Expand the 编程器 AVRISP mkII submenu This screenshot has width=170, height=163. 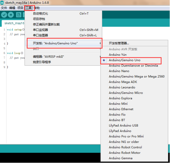pos(63,57)
